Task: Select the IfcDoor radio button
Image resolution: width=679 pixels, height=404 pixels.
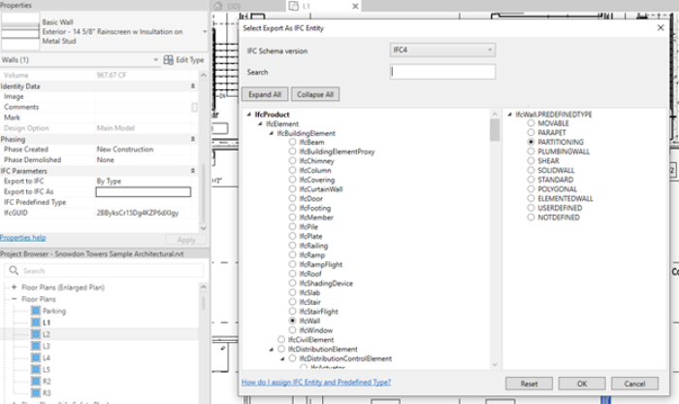Action: (293, 187)
